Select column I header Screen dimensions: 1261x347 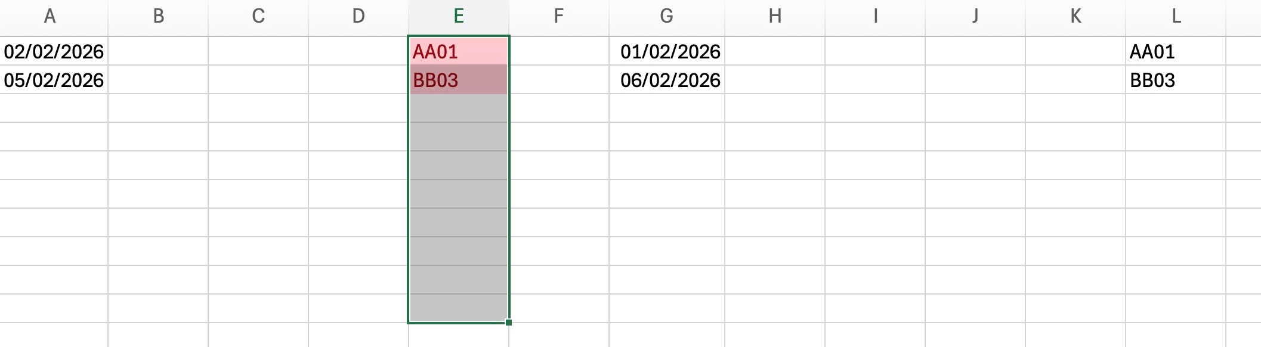coord(875,17)
